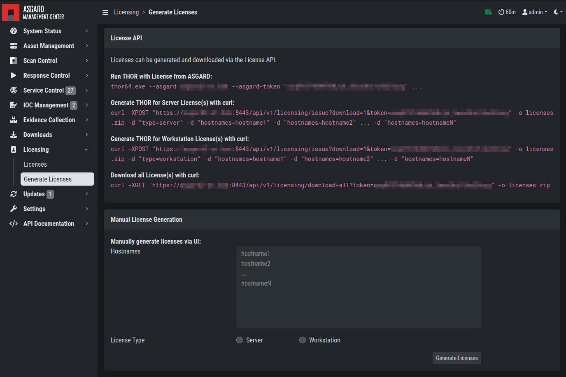Click the Updates refresh icon

coord(14,194)
